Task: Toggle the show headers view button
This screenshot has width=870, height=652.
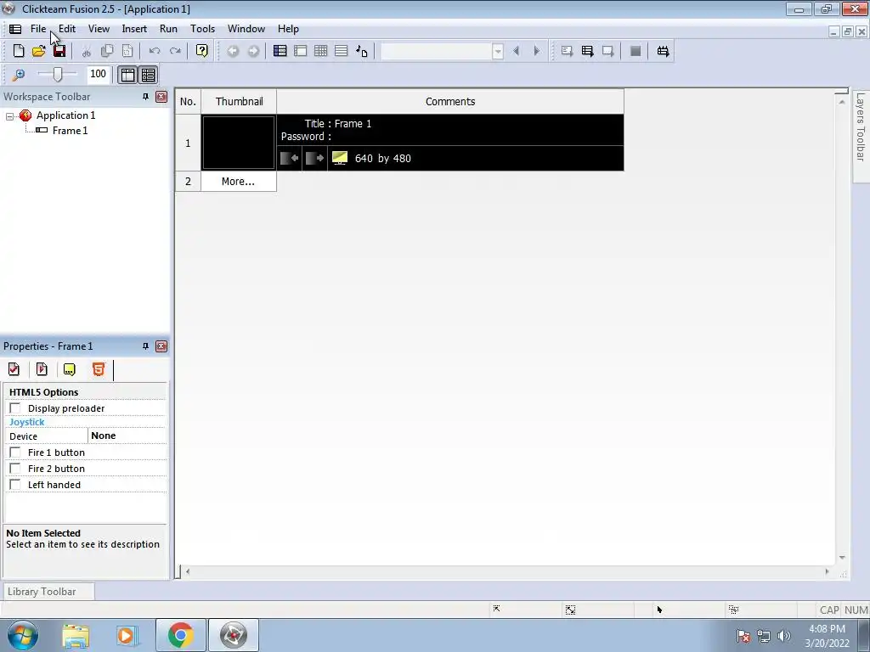Action: 127,75
